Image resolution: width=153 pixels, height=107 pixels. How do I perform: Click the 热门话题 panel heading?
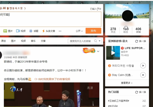tap(113, 92)
